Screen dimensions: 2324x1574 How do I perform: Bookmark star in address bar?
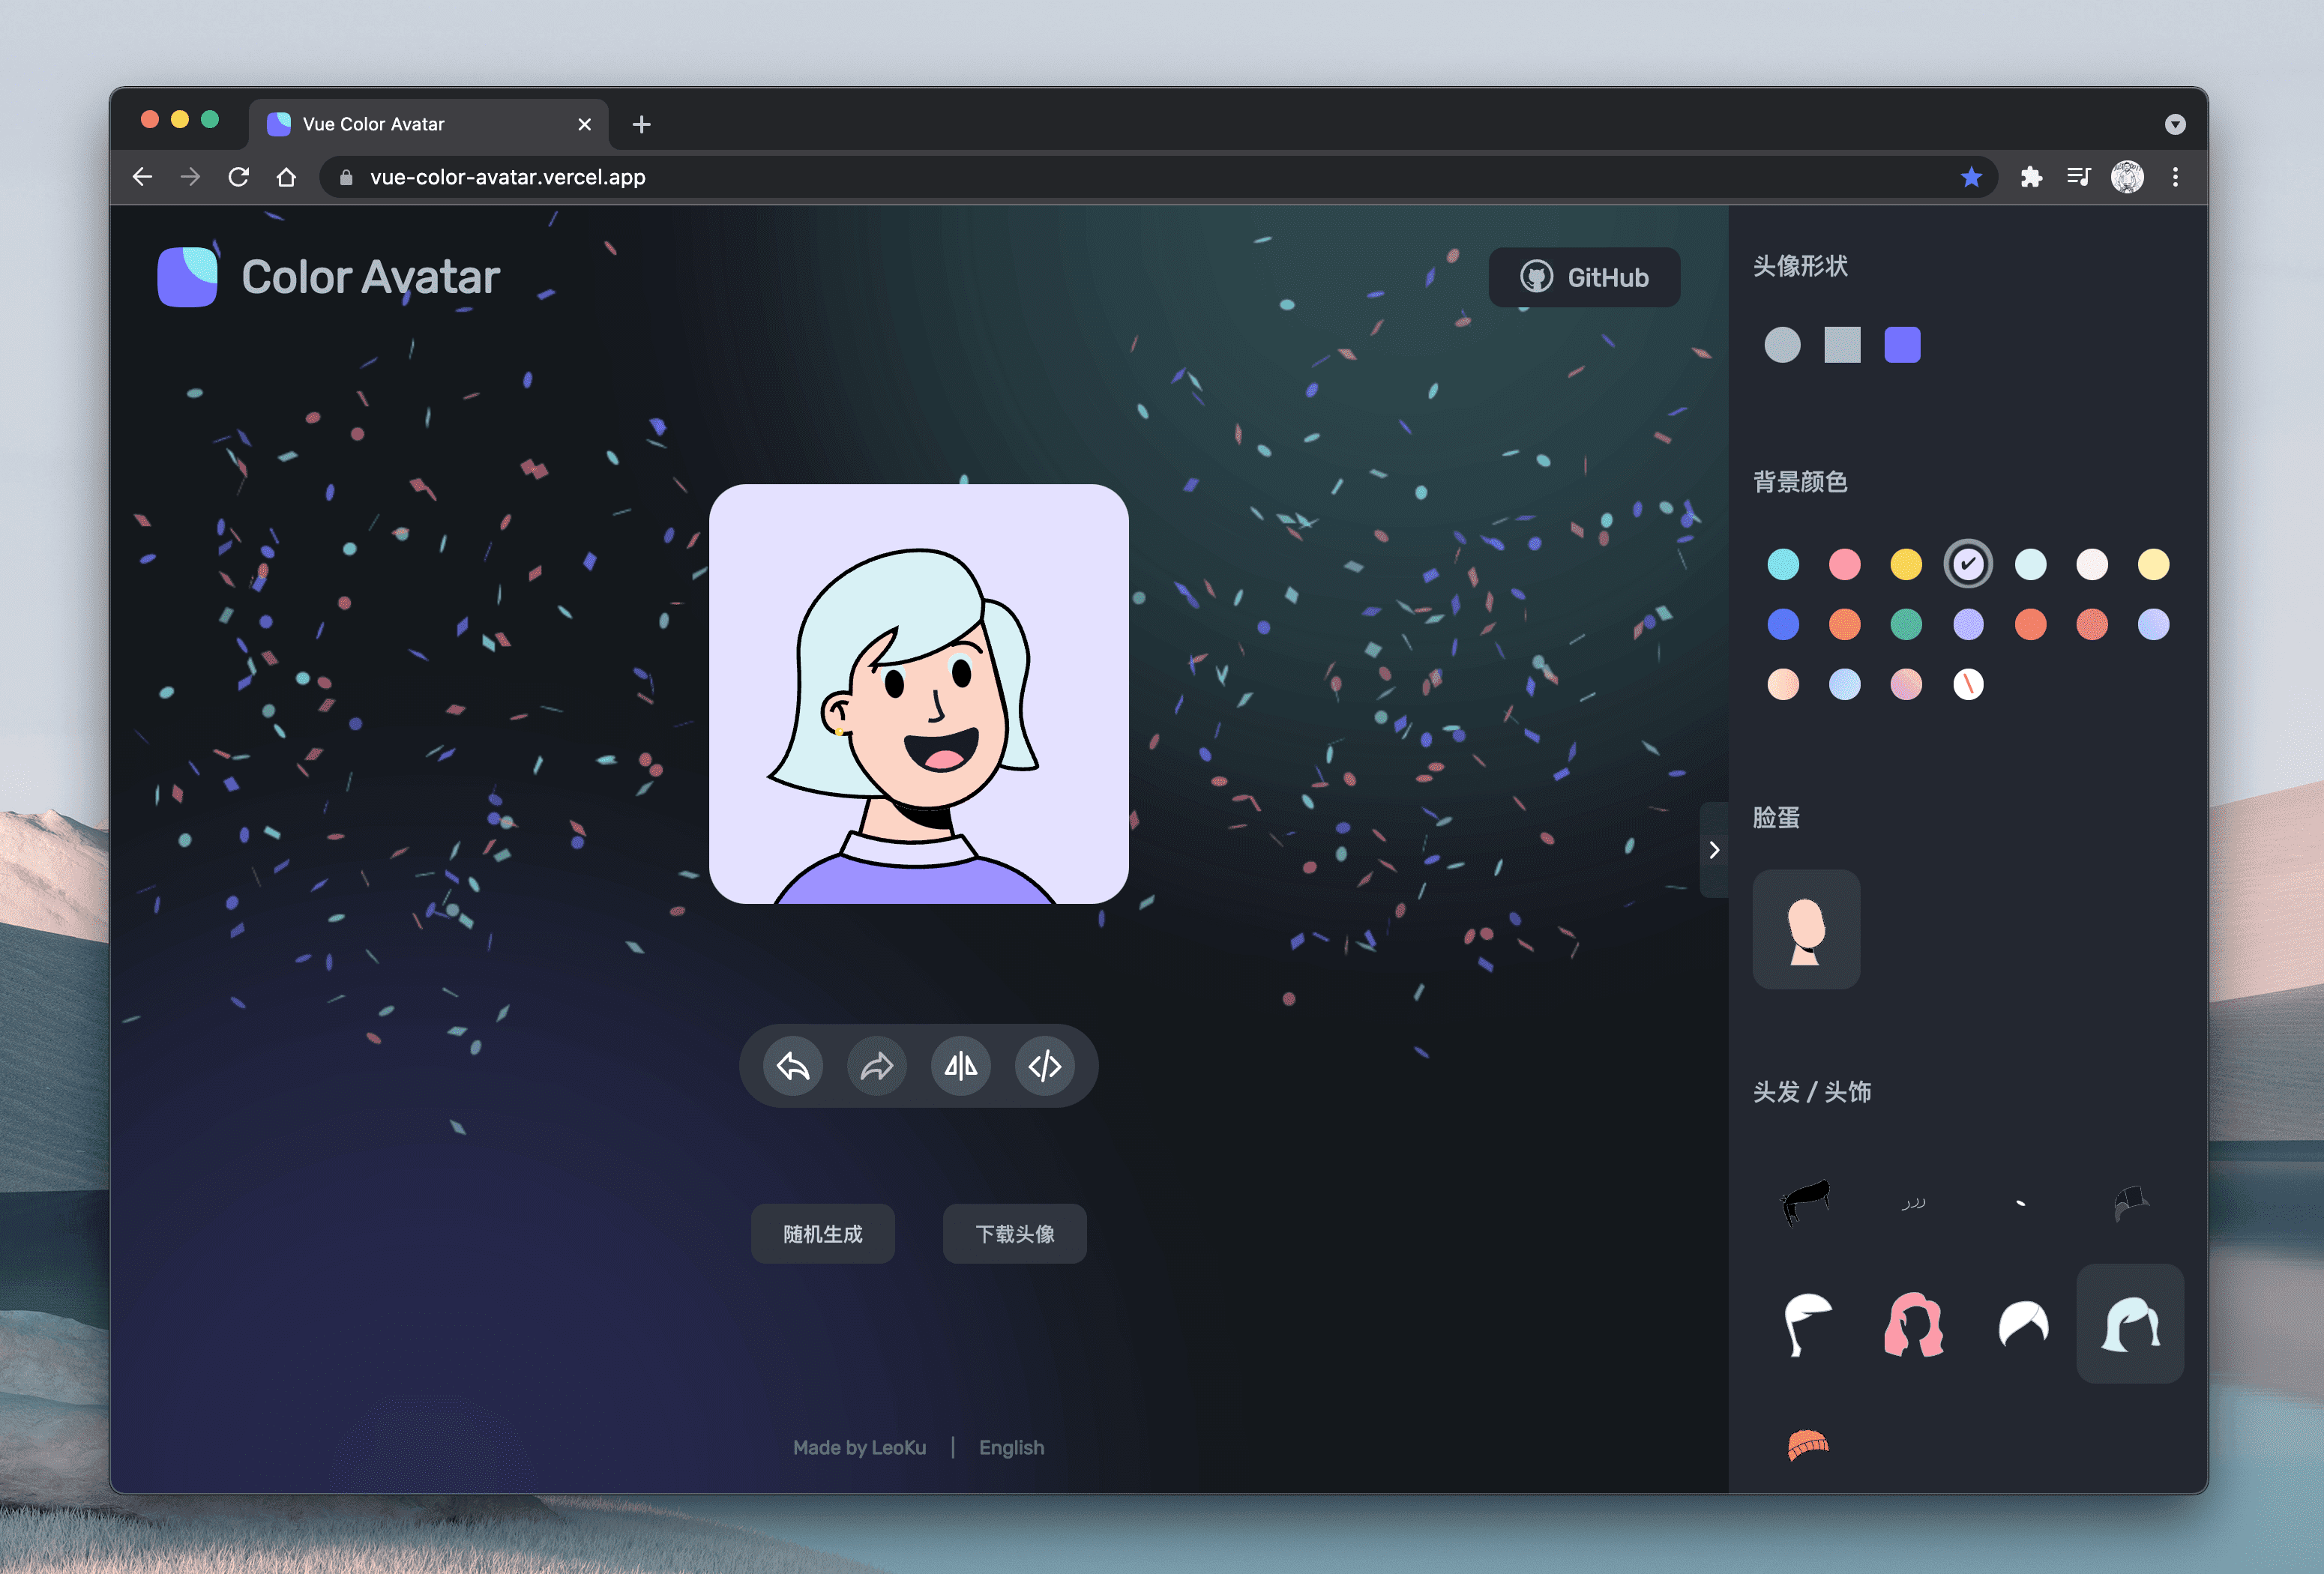click(x=1971, y=177)
